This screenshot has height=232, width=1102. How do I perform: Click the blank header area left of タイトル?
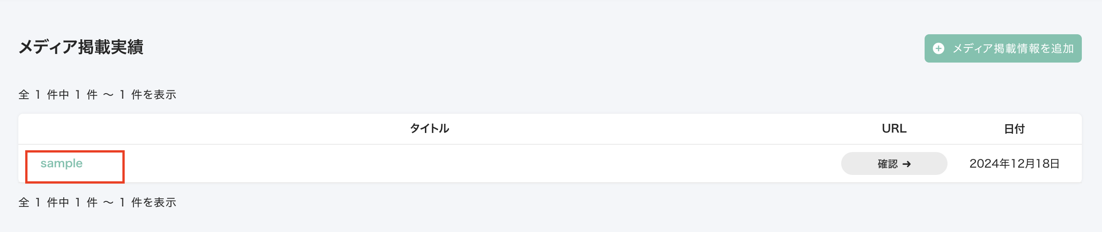[183, 129]
